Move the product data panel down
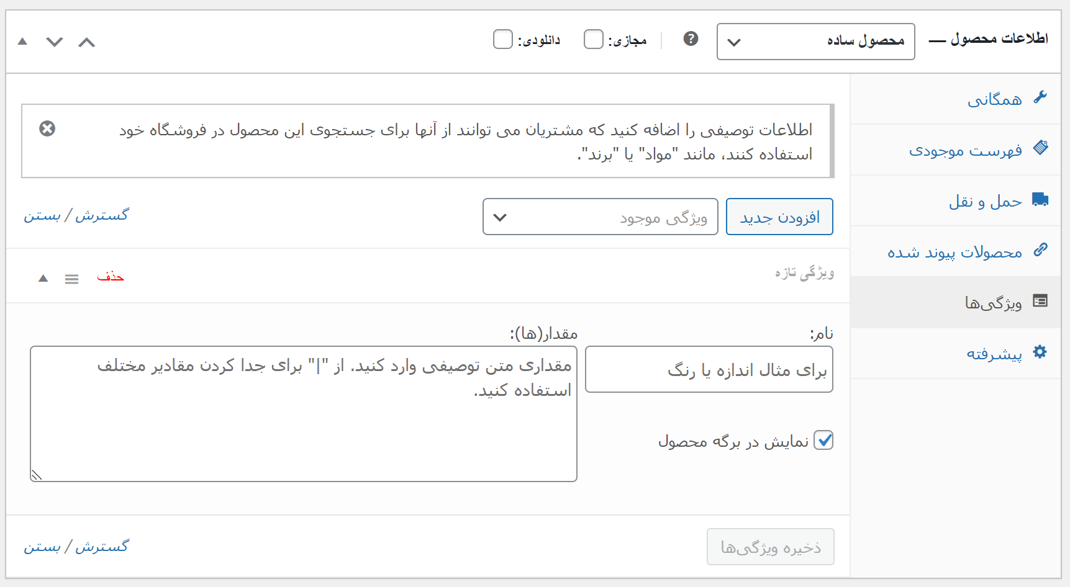 [x=55, y=42]
